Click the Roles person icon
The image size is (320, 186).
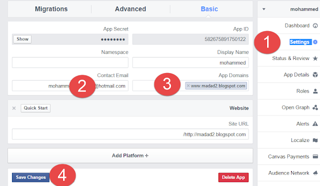315,91
